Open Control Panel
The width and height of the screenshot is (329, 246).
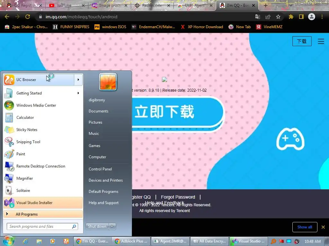[100, 169]
